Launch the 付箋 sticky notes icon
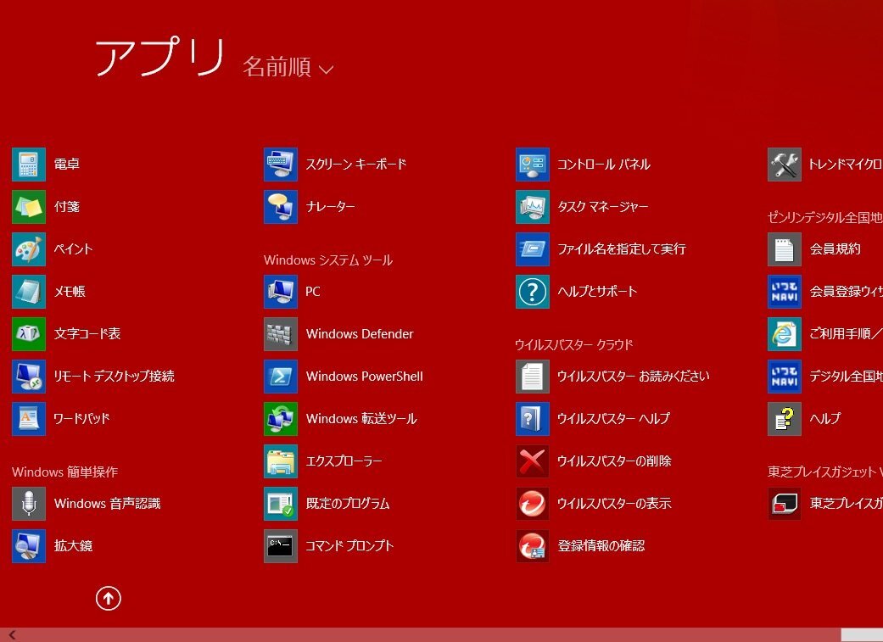The image size is (883, 642). (29, 207)
